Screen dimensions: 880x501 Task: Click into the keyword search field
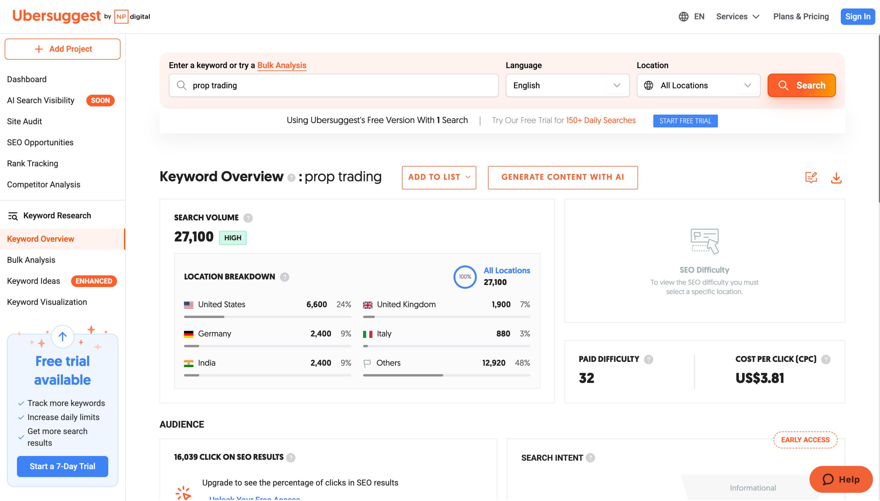333,86
